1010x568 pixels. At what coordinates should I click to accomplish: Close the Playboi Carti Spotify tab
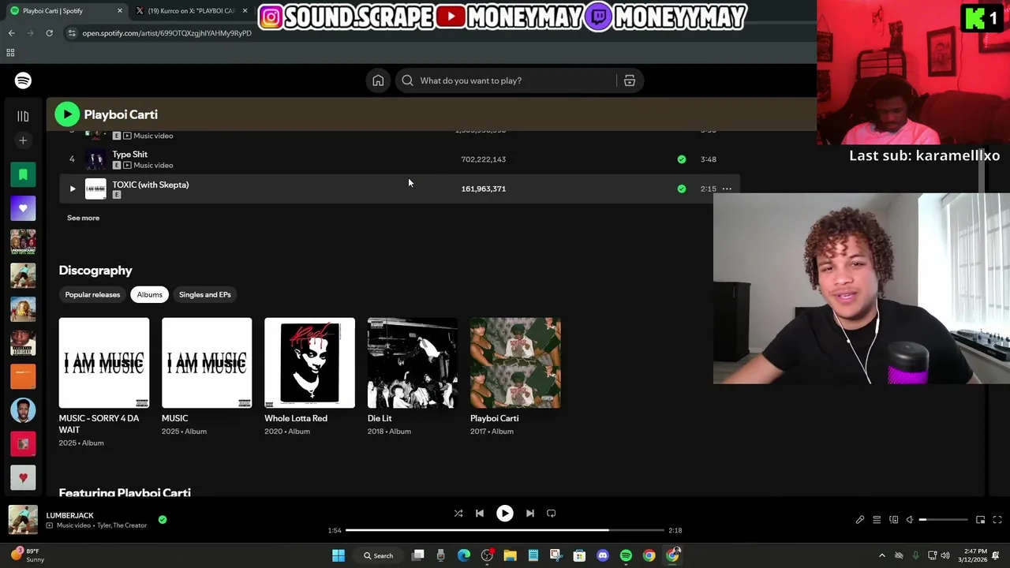[120, 11]
